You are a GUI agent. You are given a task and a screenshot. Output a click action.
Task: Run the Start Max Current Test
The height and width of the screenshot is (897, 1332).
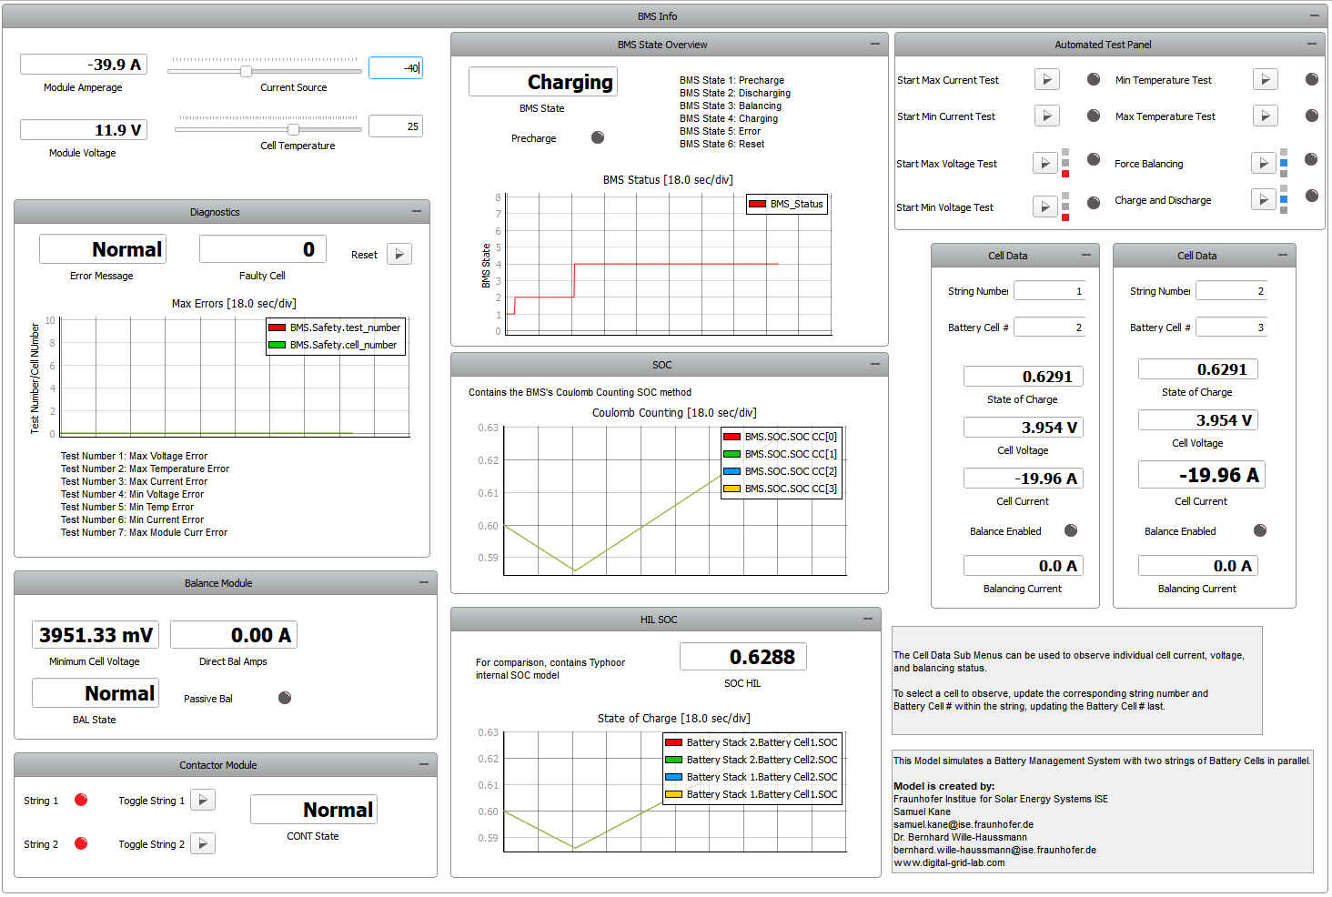1046,80
